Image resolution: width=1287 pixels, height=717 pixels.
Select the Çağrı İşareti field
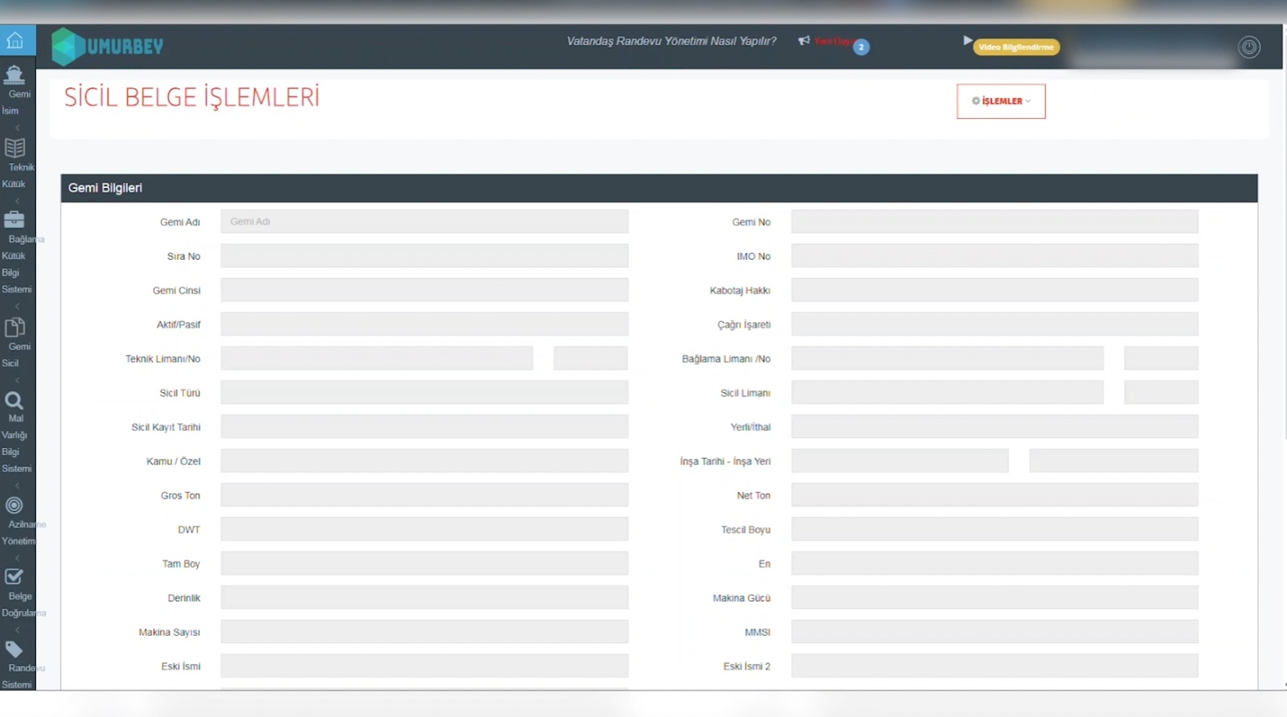[x=994, y=325]
